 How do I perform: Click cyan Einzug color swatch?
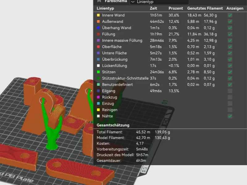(x=98, y=104)
